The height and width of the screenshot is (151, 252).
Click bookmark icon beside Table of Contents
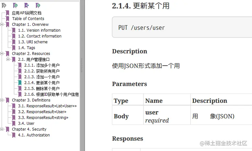coord(7,19)
